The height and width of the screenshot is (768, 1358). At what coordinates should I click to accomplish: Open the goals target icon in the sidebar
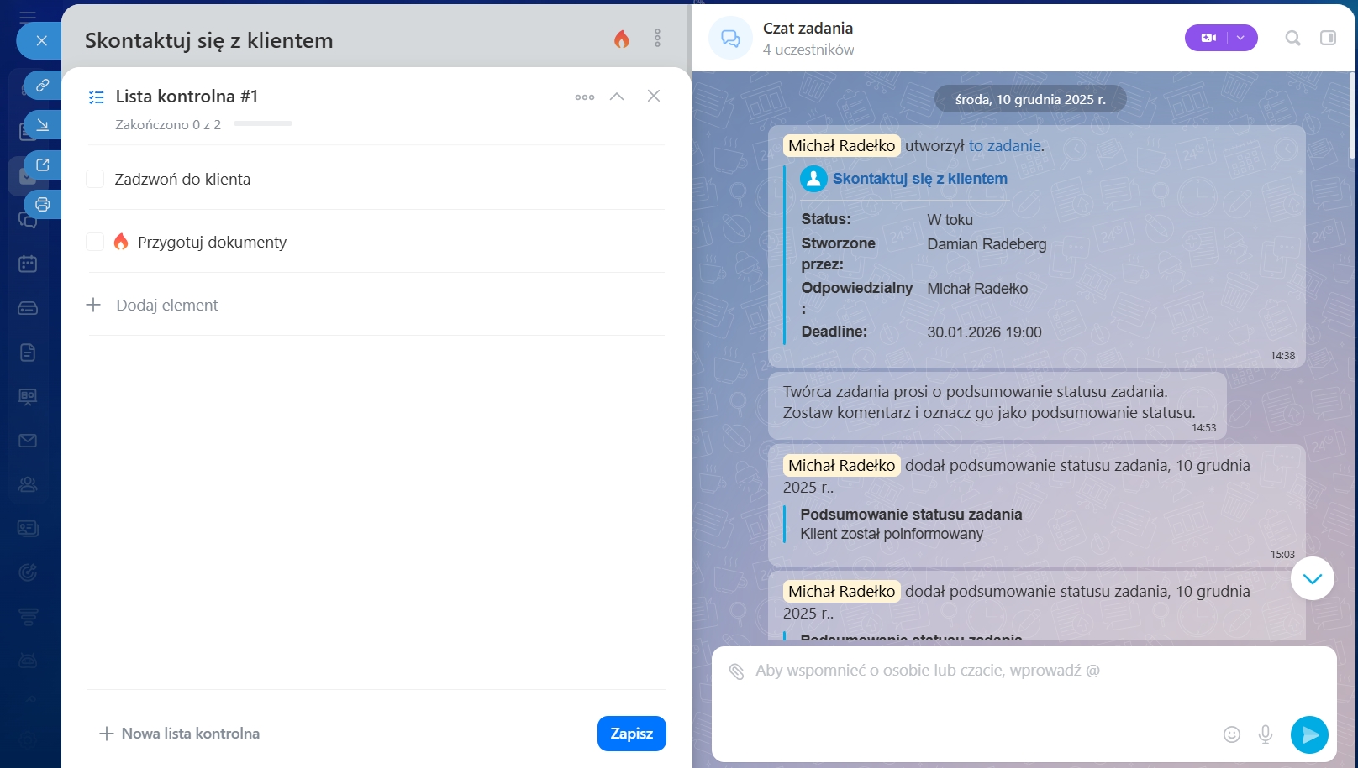(x=28, y=572)
